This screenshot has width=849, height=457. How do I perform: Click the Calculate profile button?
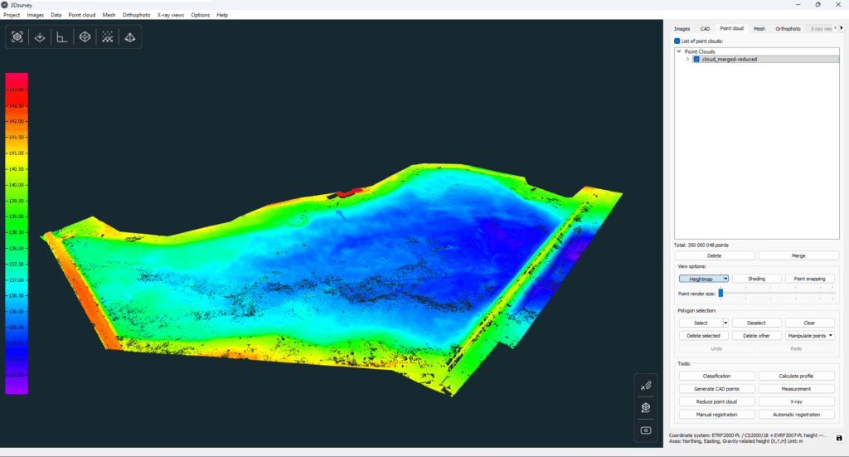point(796,376)
